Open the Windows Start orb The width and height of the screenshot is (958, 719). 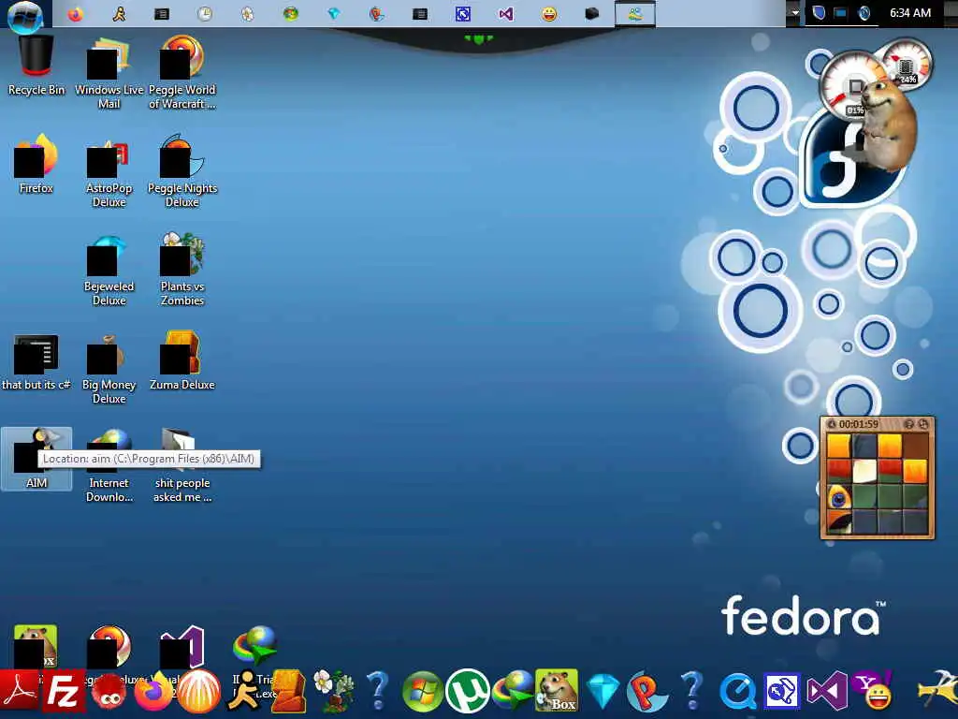pos(25,15)
